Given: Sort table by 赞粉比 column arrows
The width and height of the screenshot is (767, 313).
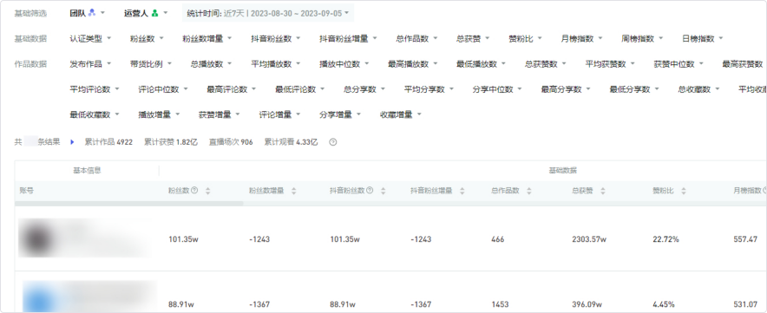Looking at the screenshot, I should pyautogui.click(x=684, y=191).
